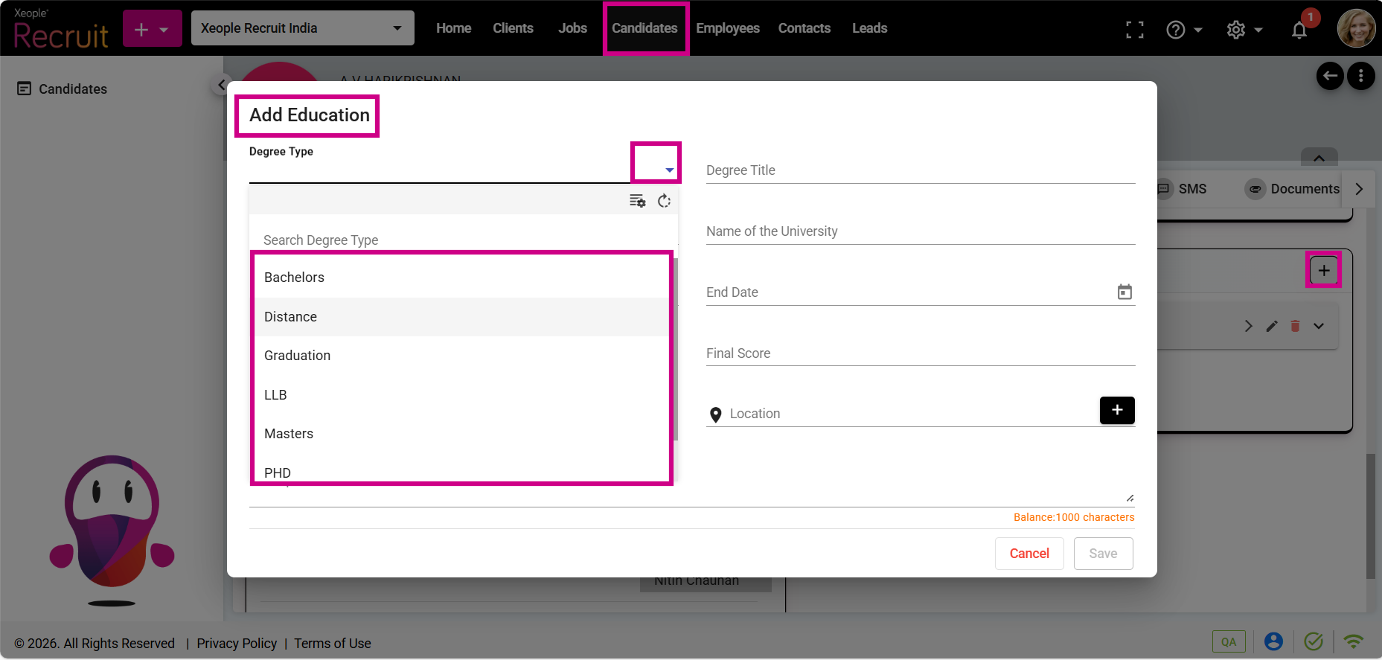Image resolution: width=1382 pixels, height=660 pixels.
Task: Open the three-dot more options menu
Action: pyautogui.click(x=1360, y=76)
